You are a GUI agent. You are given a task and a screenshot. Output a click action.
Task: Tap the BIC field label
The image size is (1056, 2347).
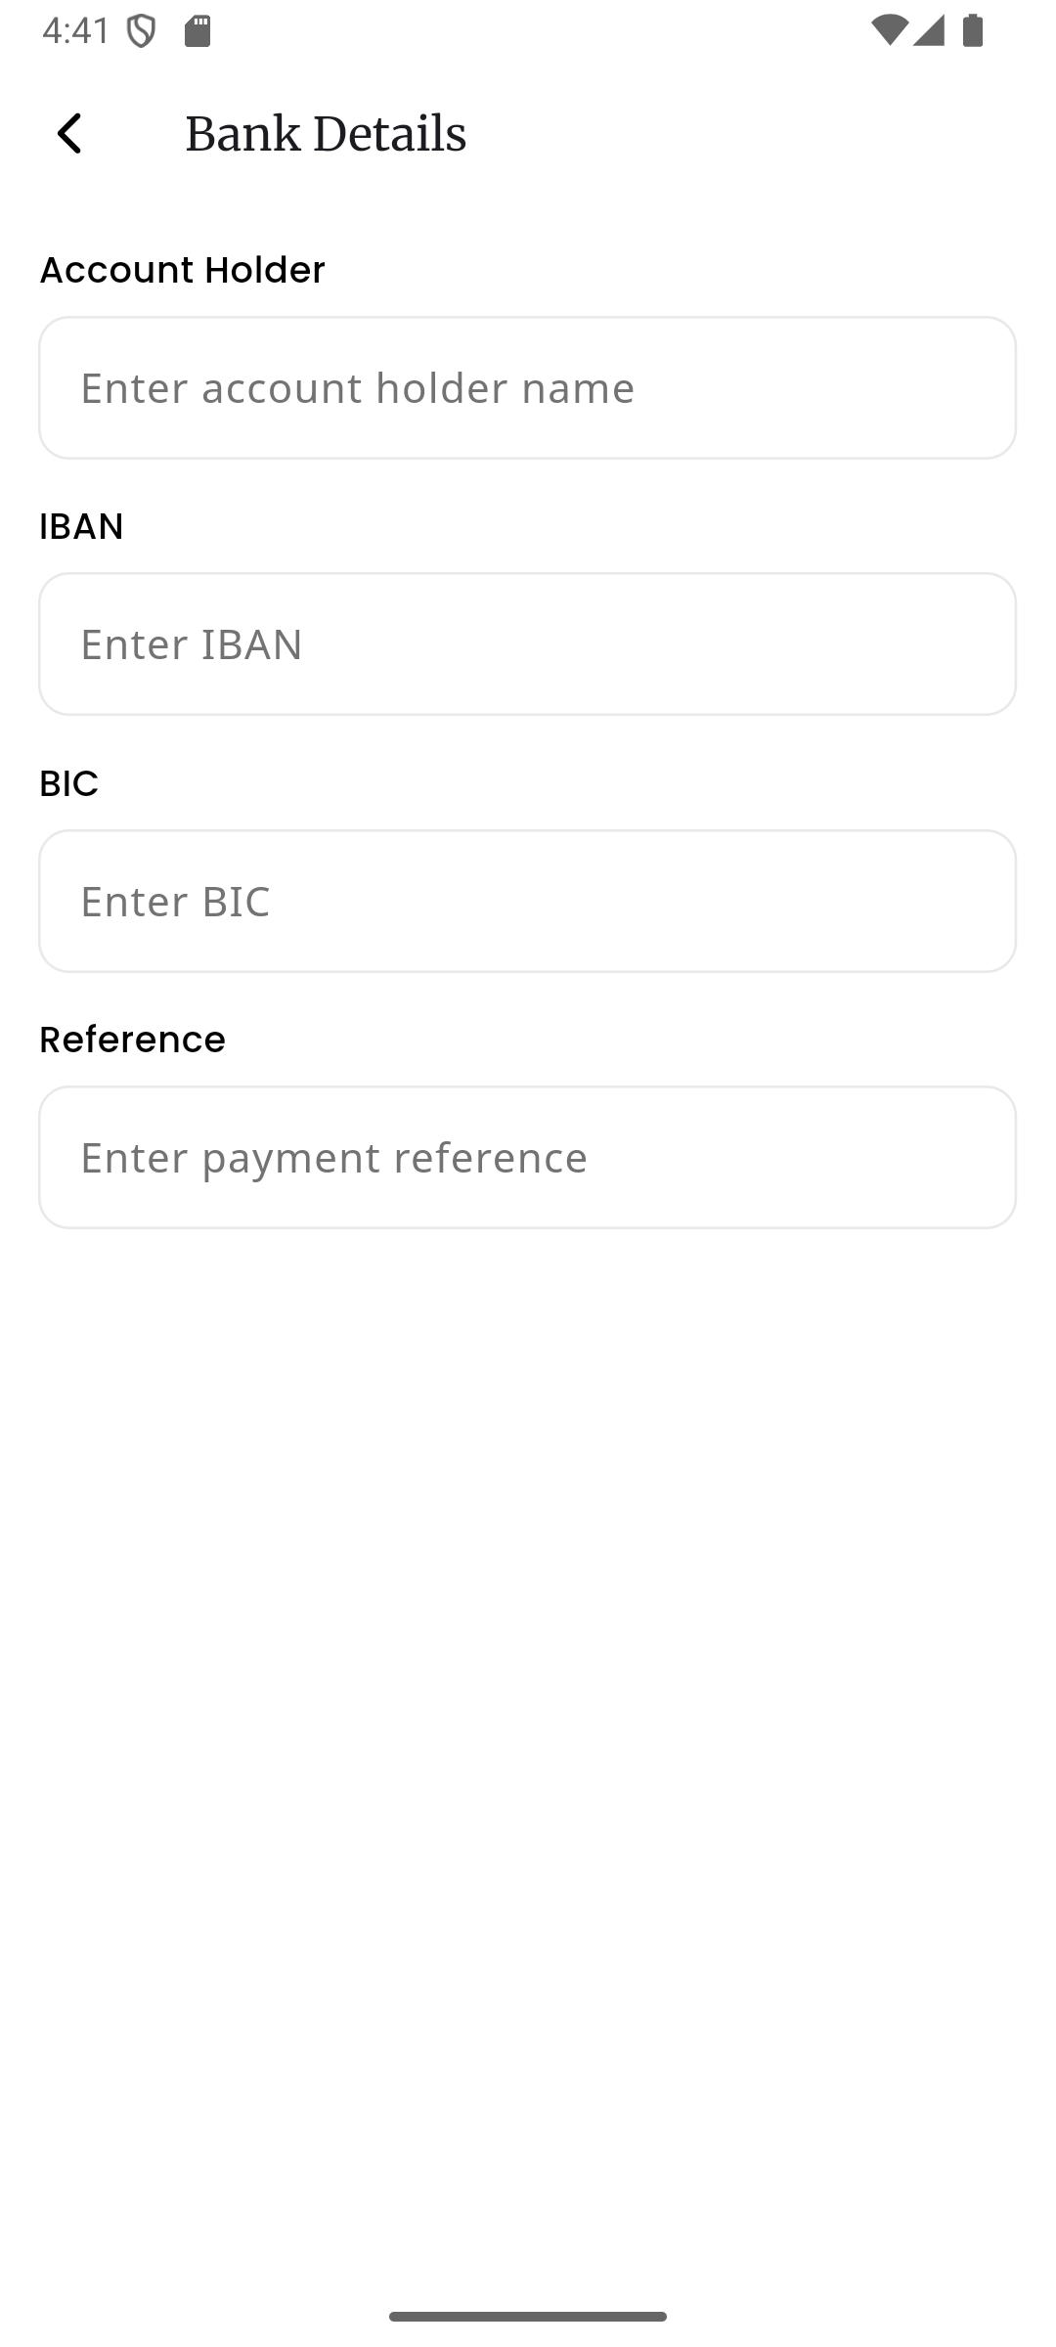click(x=68, y=783)
